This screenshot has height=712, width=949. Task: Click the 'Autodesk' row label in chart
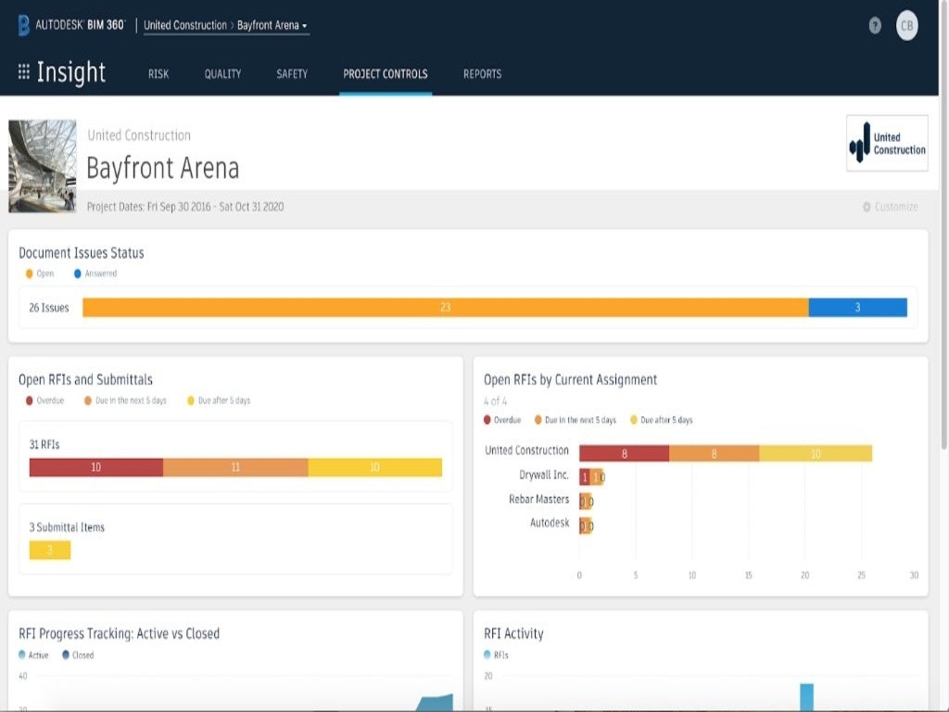click(x=550, y=523)
